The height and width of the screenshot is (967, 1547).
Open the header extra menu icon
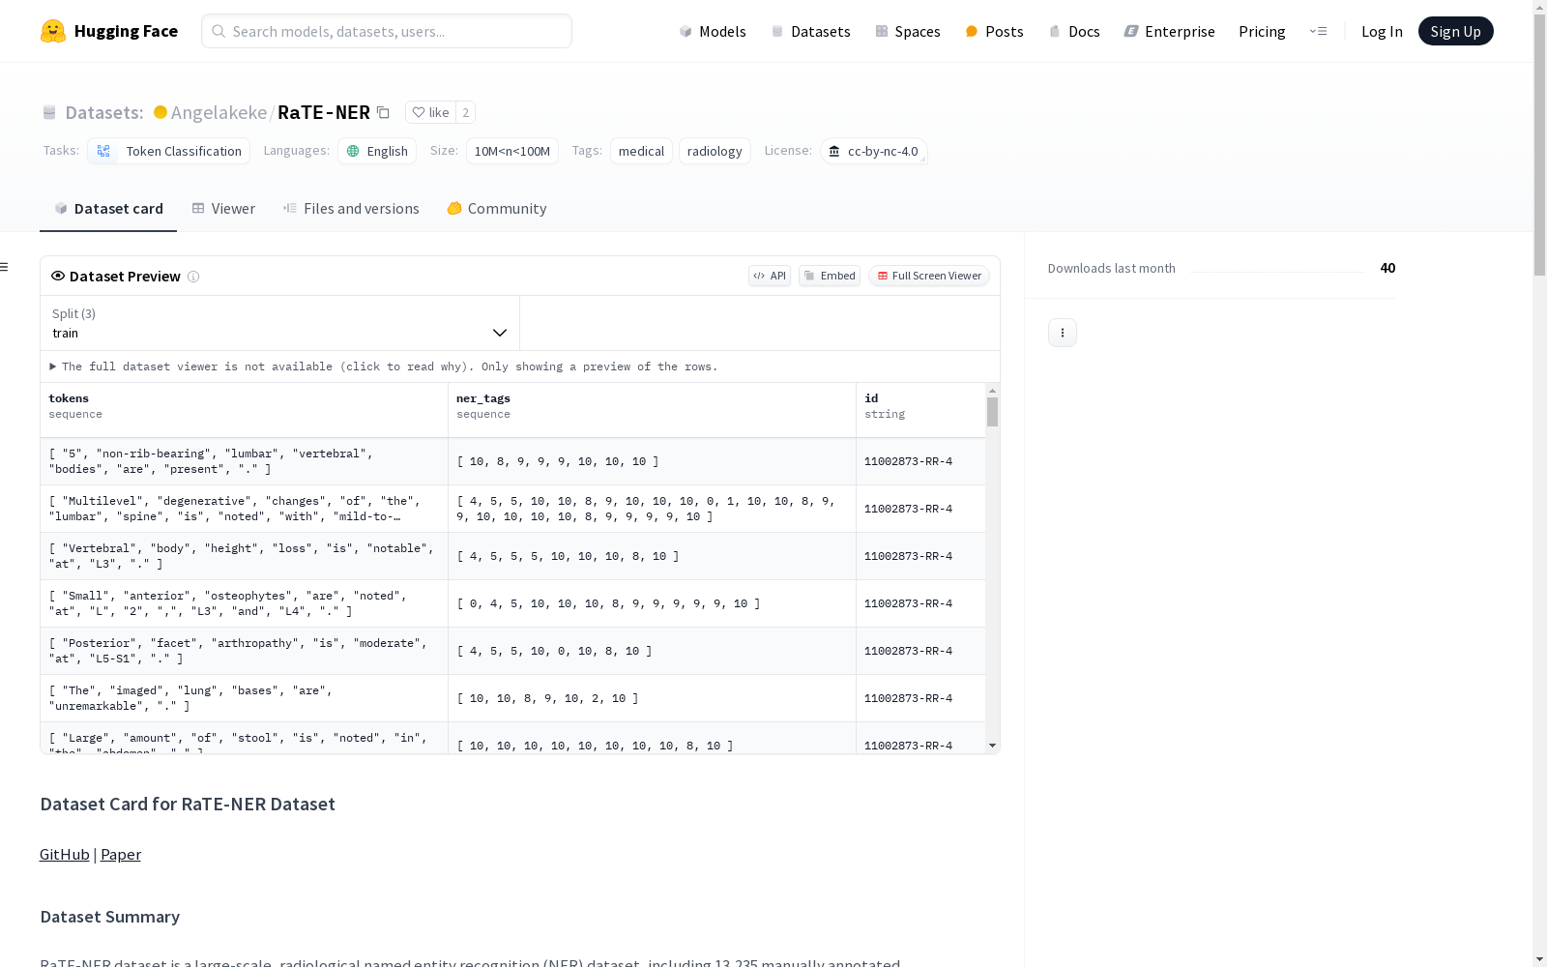(x=1319, y=31)
